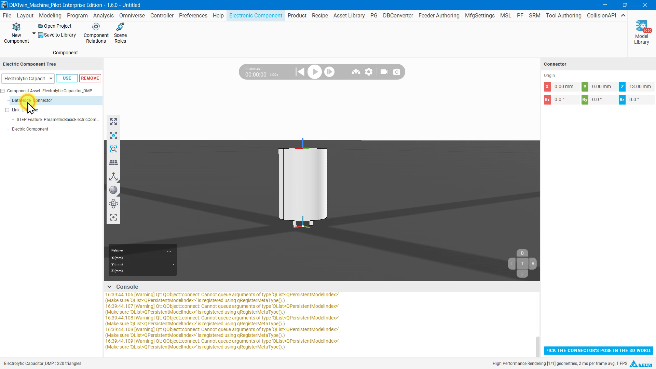Edit the Ry rotation field
This screenshot has height=369, width=656.
[603, 100]
